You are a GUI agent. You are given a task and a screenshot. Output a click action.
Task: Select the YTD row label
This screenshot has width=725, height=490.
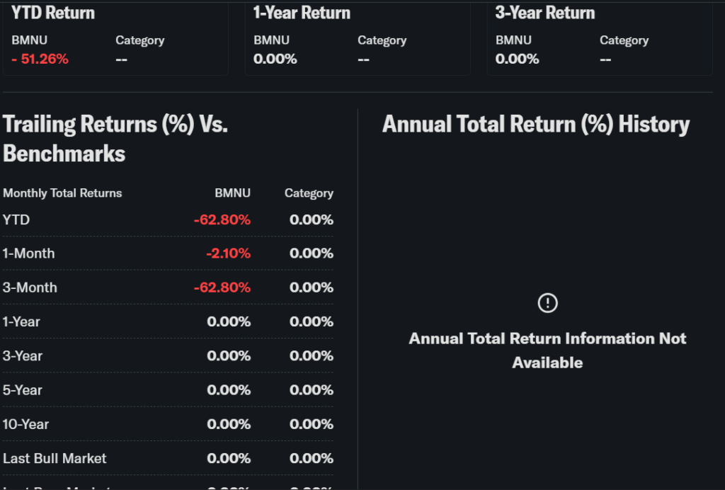click(x=16, y=220)
